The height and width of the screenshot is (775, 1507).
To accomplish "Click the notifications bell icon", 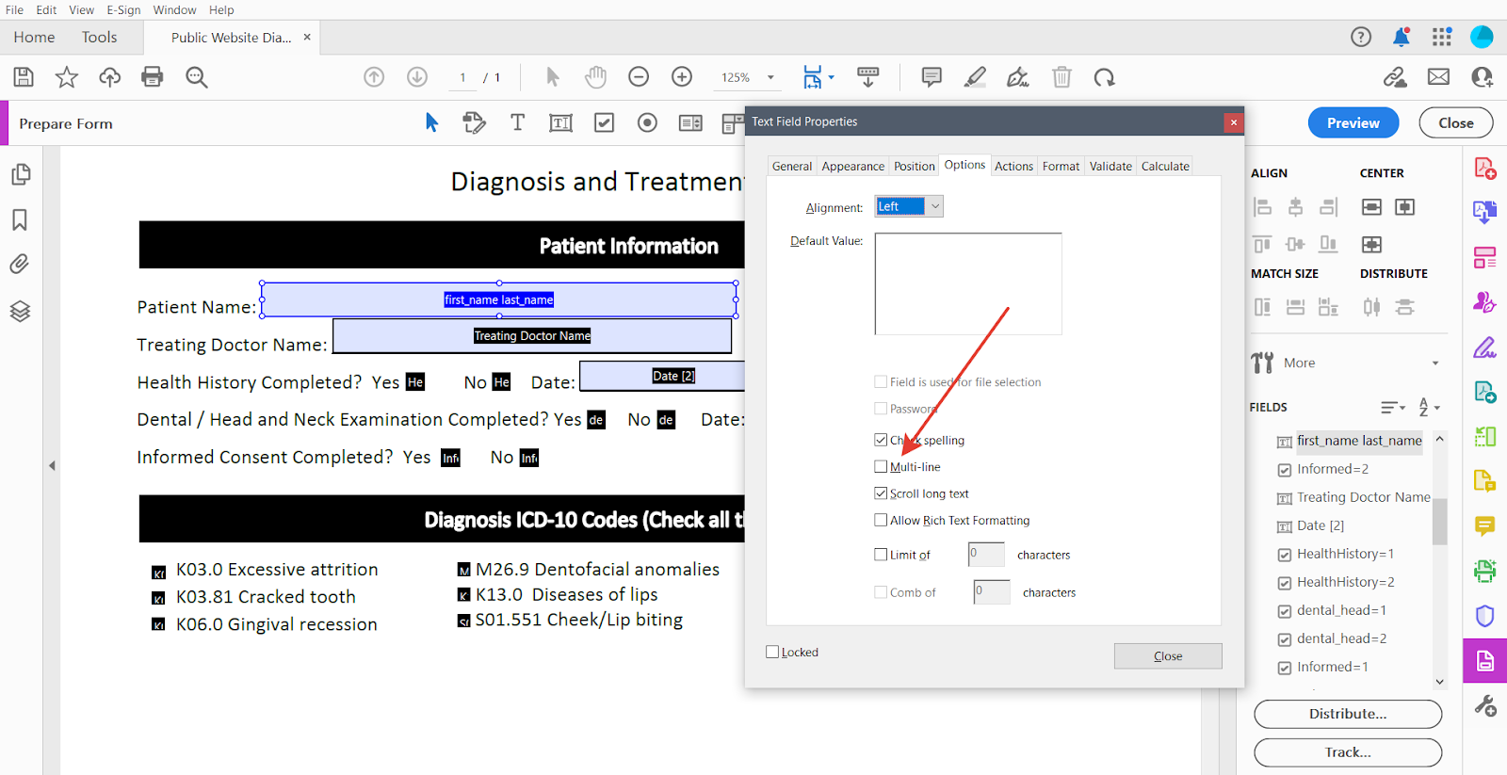I will click(1401, 38).
